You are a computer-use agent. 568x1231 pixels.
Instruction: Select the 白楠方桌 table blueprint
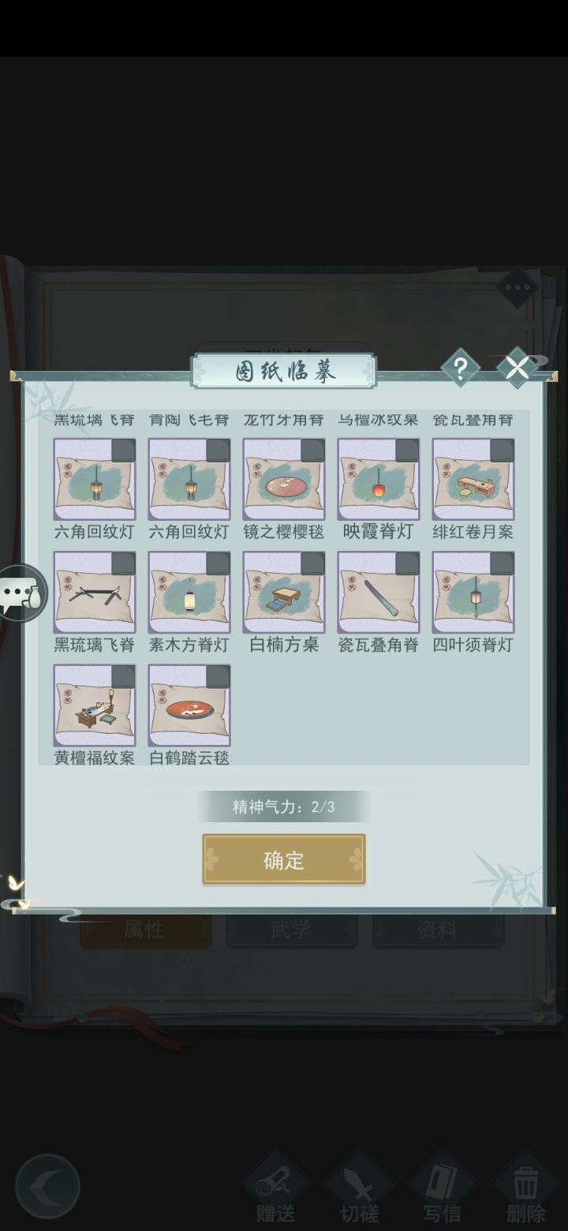point(284,593)
